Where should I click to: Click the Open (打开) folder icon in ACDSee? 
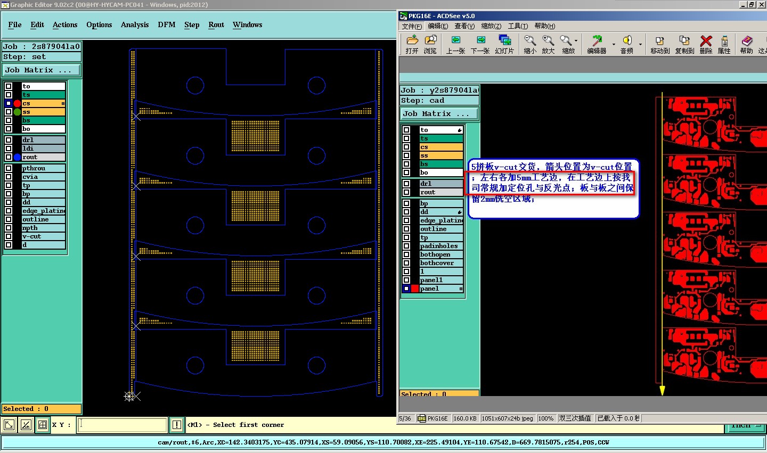pyautogui.click(x=412, y=40)
